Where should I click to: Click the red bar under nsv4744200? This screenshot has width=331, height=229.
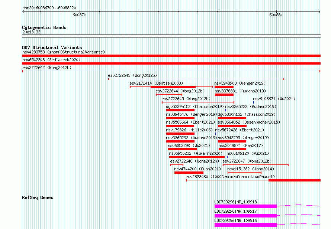coord(189,173)
